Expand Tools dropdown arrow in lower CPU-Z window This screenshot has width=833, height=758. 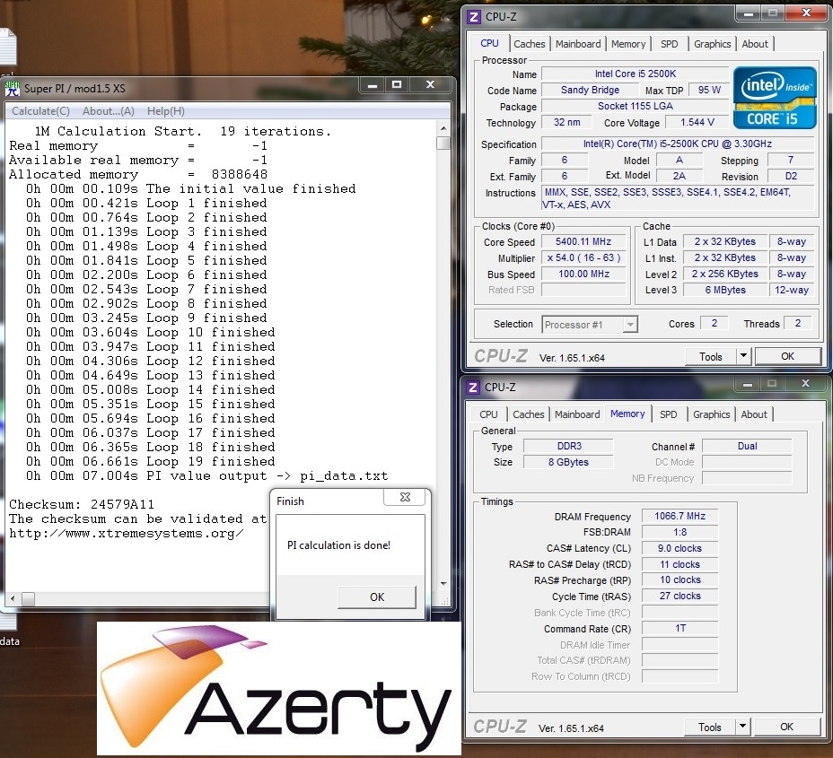click(742, 727)
